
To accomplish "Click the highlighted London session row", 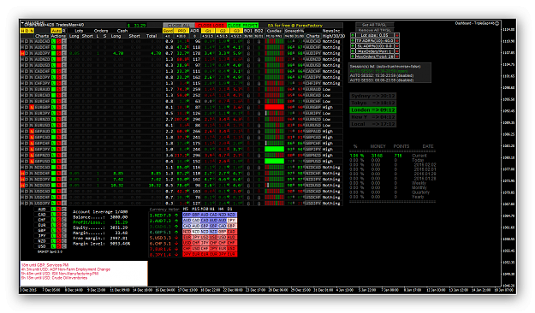I will point(373,109).
